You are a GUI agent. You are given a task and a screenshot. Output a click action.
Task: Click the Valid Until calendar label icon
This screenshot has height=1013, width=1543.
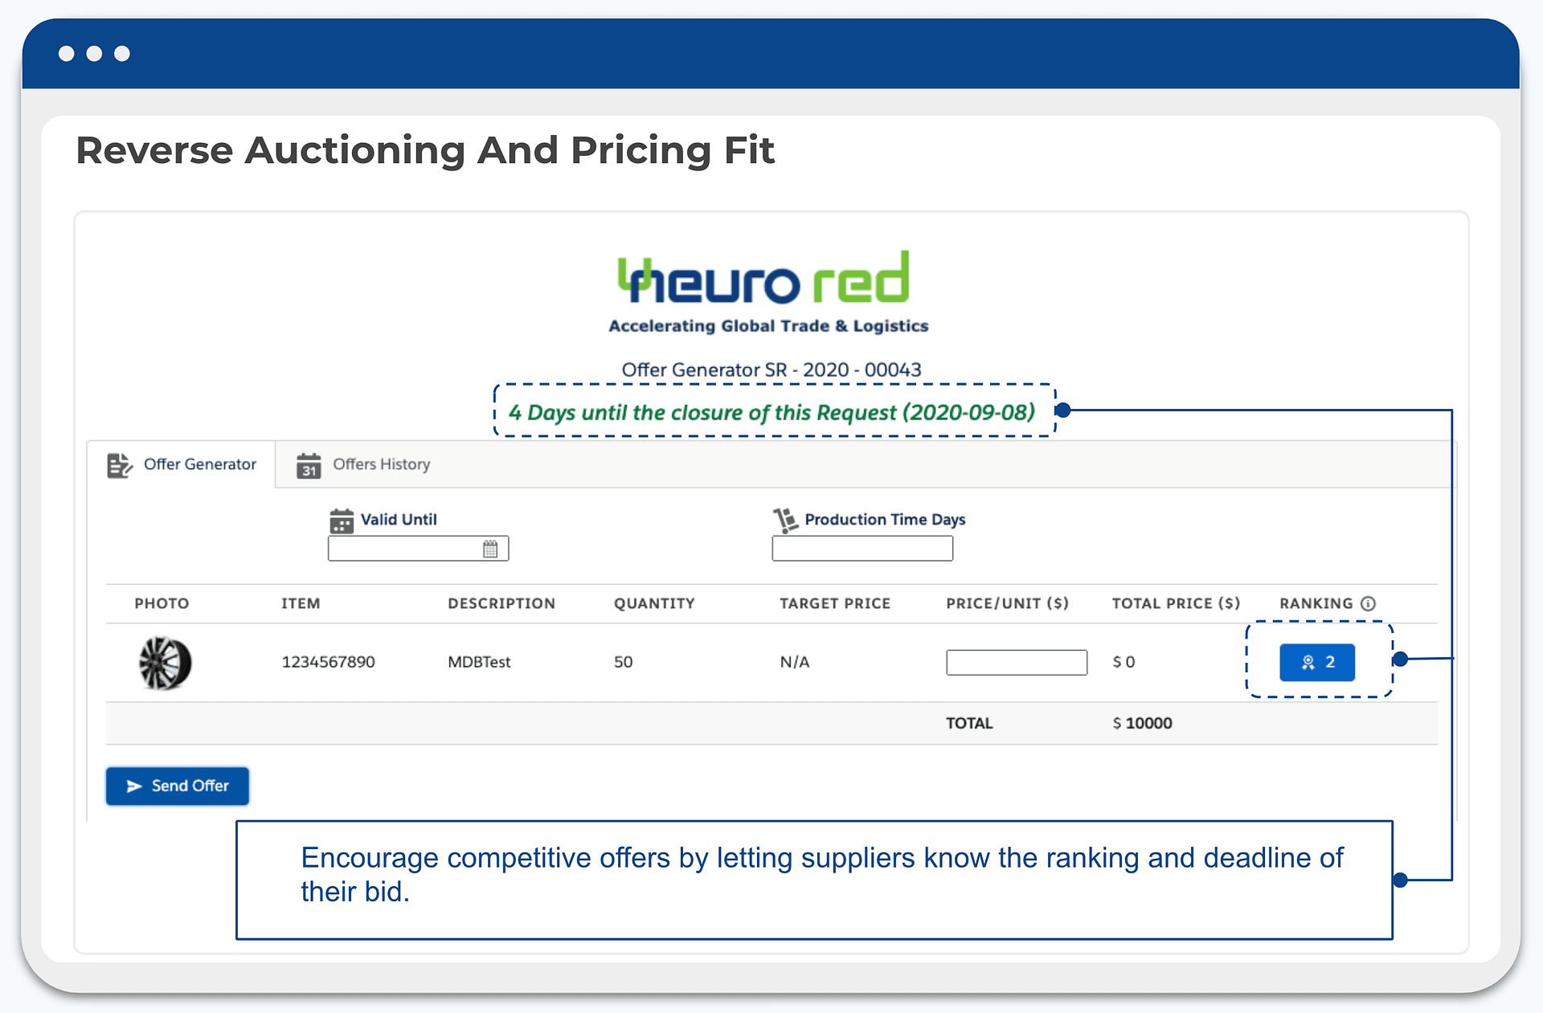[342, 521]
